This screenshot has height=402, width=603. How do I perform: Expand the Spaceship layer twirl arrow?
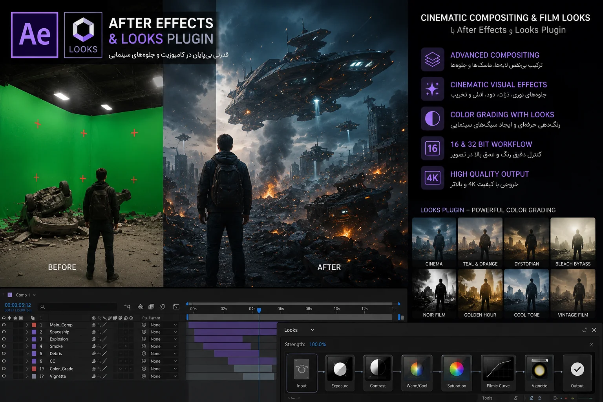(x=27, y=332)
